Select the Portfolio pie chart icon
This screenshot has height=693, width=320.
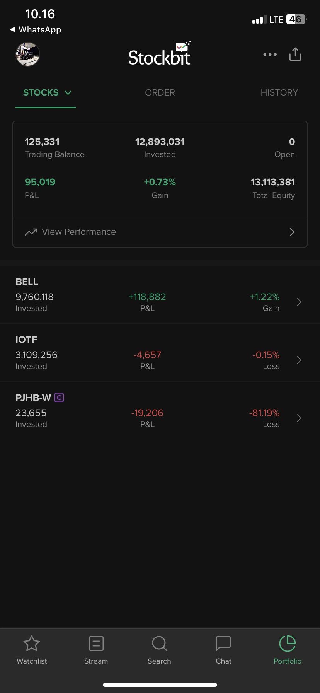pos(288,643)
